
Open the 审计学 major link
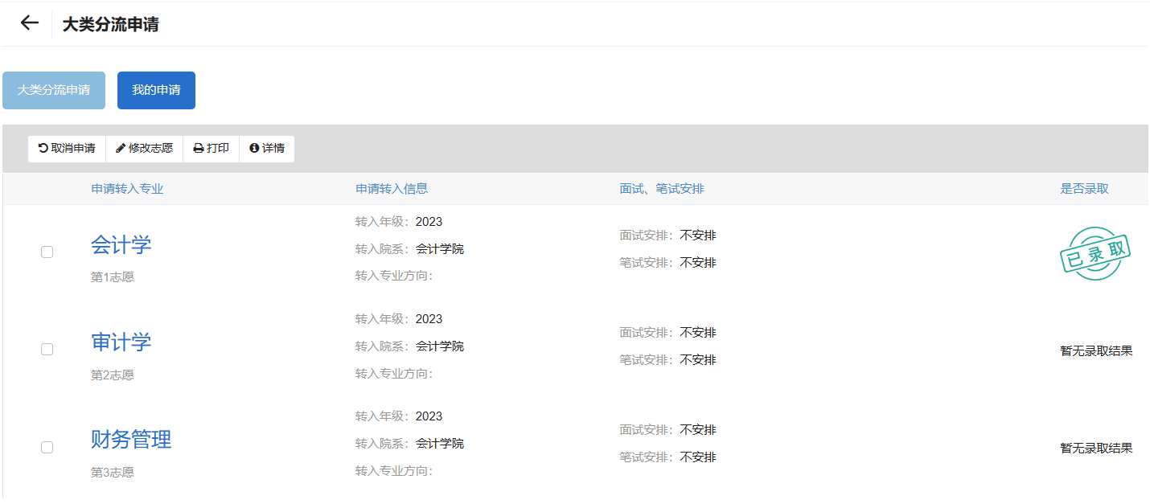point(121,342)
